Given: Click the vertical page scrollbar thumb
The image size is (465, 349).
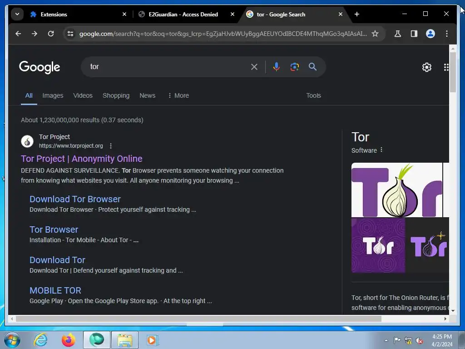Looking at the screenshot, I should click(453, 72).
